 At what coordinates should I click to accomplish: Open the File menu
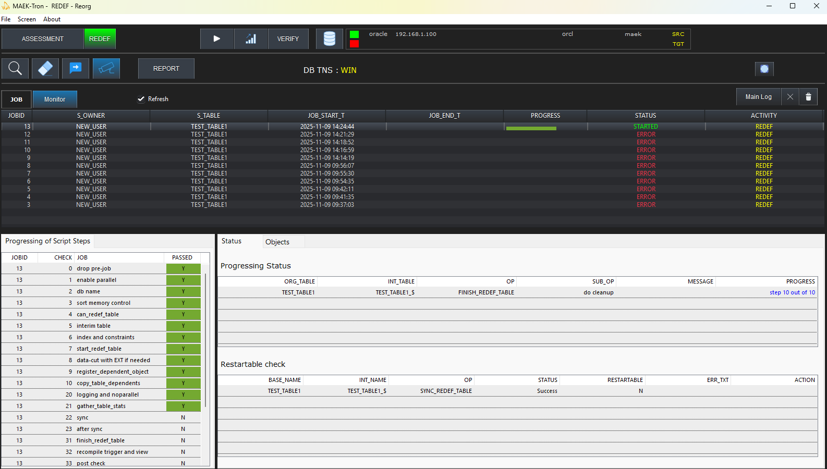point(6,19)
